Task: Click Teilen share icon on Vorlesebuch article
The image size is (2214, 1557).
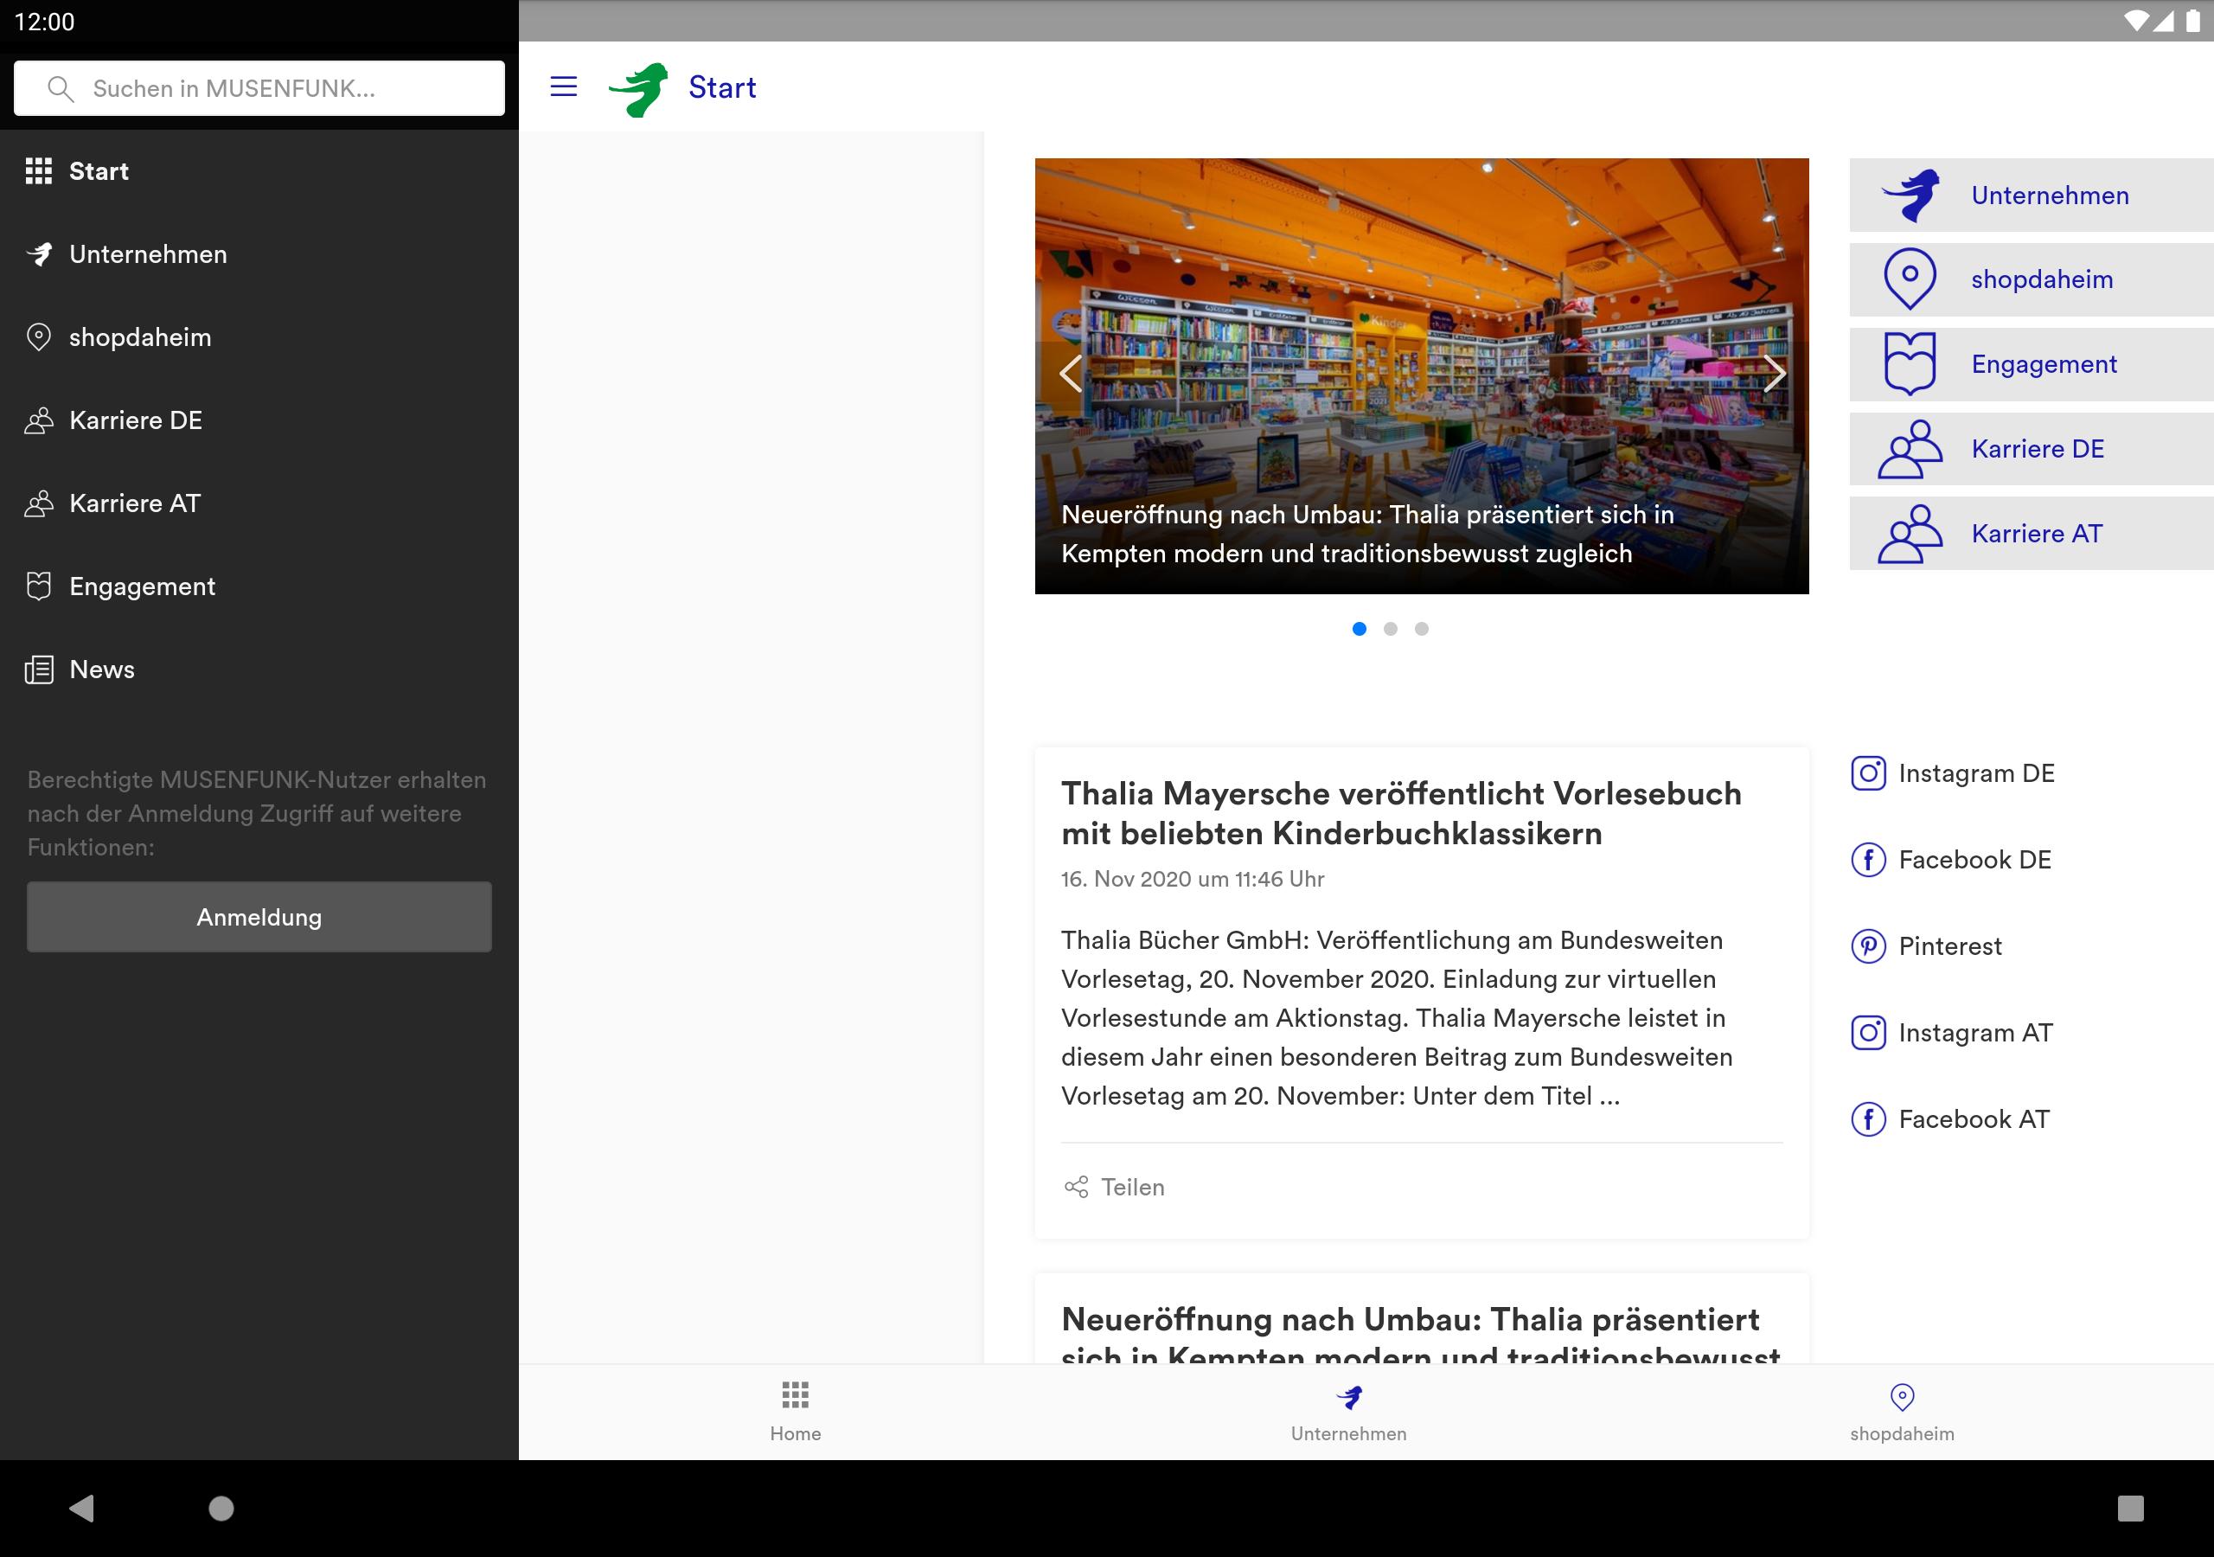Action: coord(1076,1188)
